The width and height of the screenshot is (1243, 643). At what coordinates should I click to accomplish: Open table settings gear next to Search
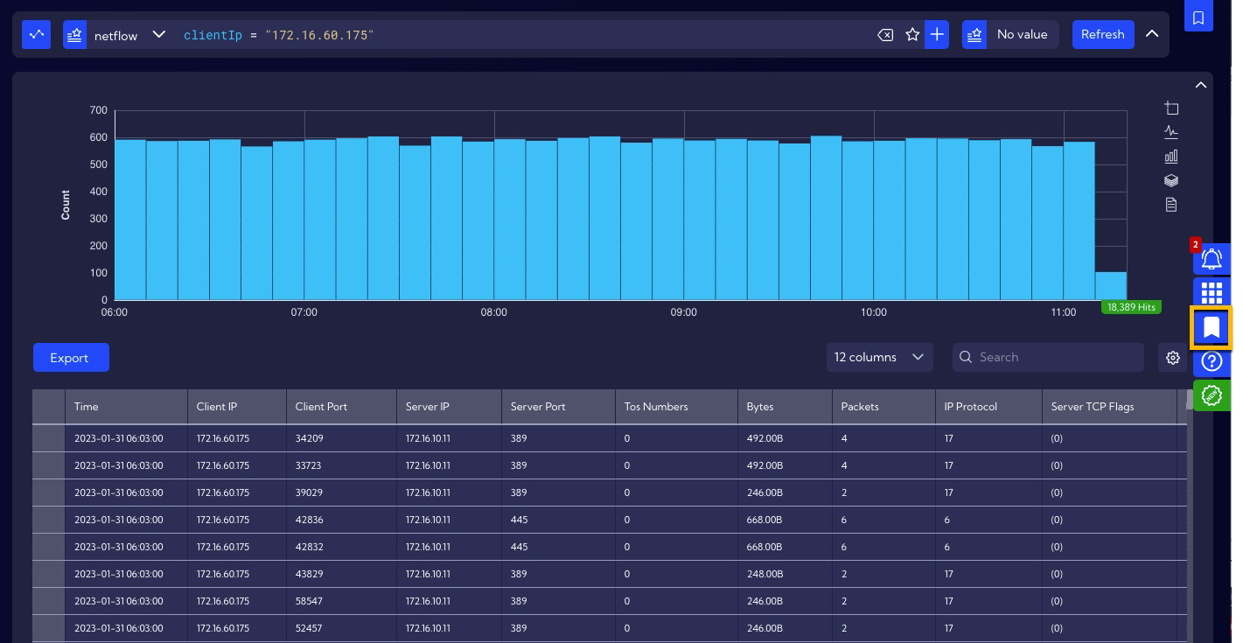(1173, 358)
